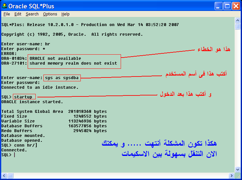Open the File menu

[6, 14]
